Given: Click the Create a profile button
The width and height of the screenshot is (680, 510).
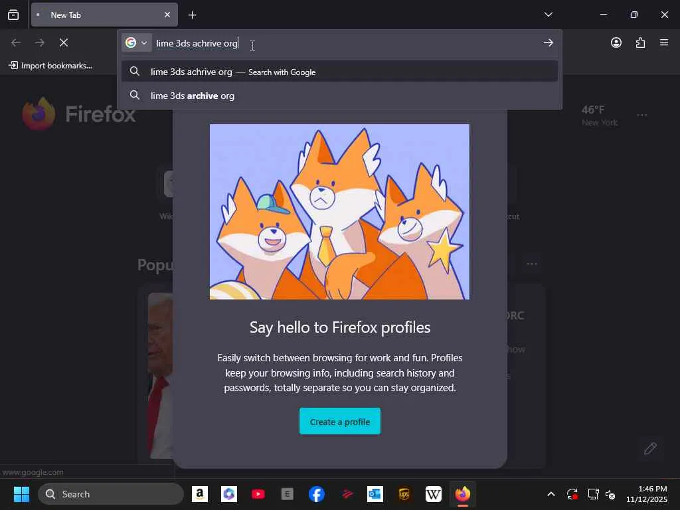Looking at the screenshot, I should pos(339,421).
